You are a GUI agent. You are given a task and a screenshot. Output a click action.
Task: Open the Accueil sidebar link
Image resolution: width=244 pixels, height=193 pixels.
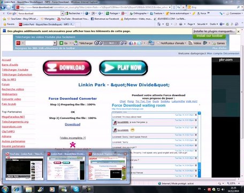[x=6, y=60]
